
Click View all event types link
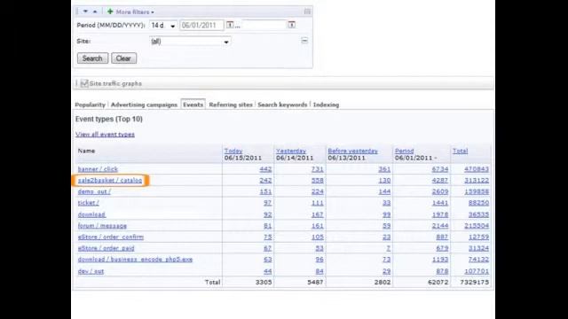tap(105, 134)
